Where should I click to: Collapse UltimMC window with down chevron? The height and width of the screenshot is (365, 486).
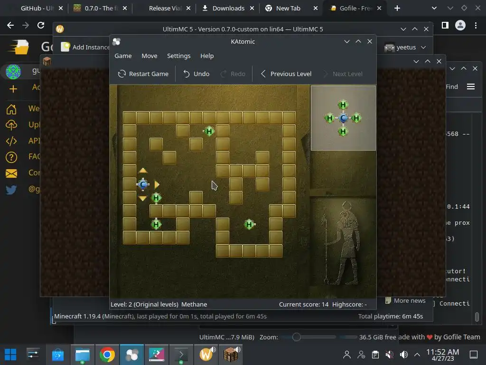pos(403,29)
